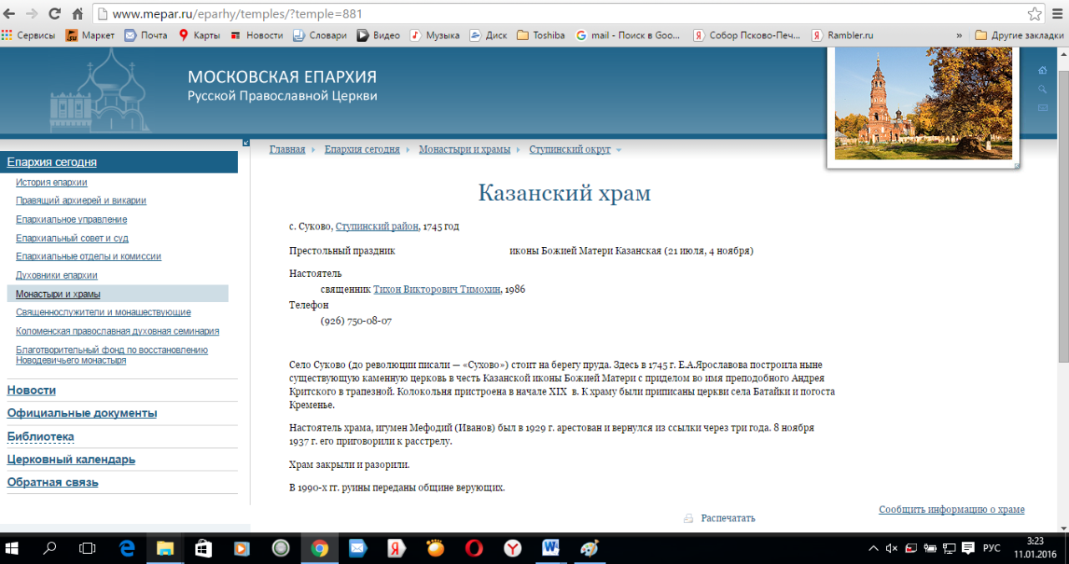Click Монастыри и храмы in breadcrumb
This screenshot has width=1069, height=564.
click(x=464, y=149)
